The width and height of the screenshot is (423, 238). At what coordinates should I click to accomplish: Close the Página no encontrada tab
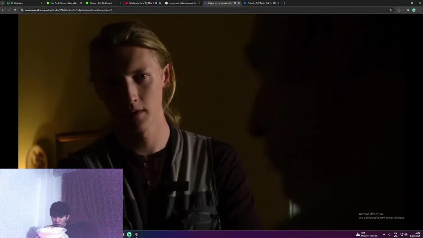point(239,3)
